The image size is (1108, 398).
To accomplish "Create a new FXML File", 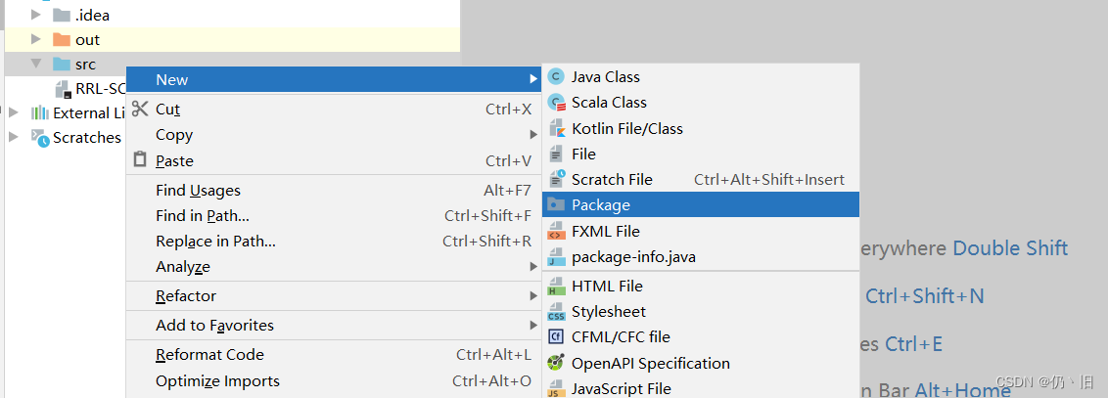I will tap(701, 231).
